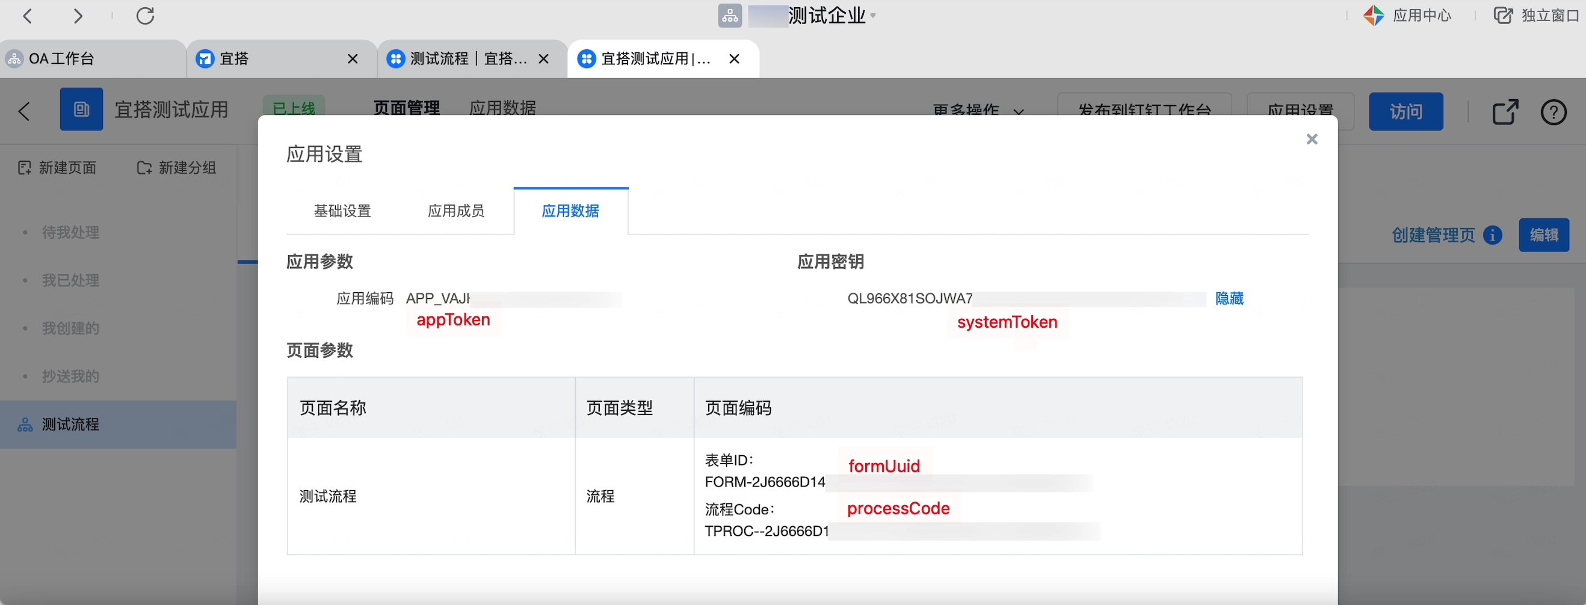Reload the page with refresh icon
1586x605 pixels.
click(x=145, y=16)
